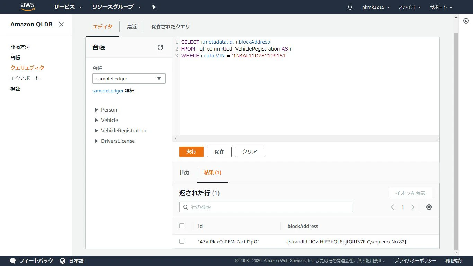This screenshot has height=266, width=473.
Task: Switch to the エディタ tab
Action: coord(103,27)
